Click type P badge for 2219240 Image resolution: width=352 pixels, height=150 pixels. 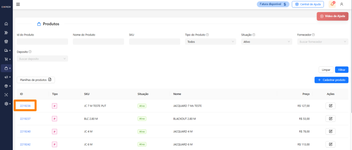pos(55,132)
